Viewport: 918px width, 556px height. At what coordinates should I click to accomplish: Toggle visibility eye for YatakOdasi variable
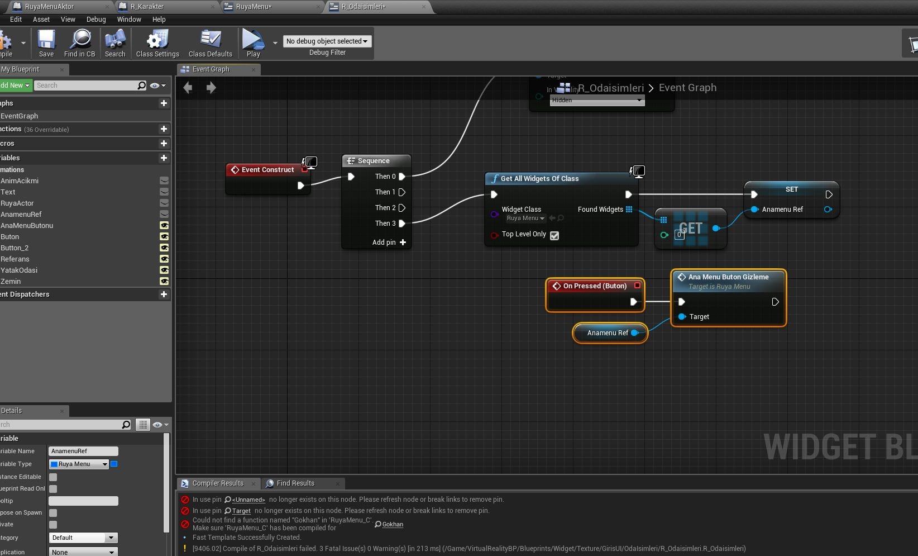164,270
